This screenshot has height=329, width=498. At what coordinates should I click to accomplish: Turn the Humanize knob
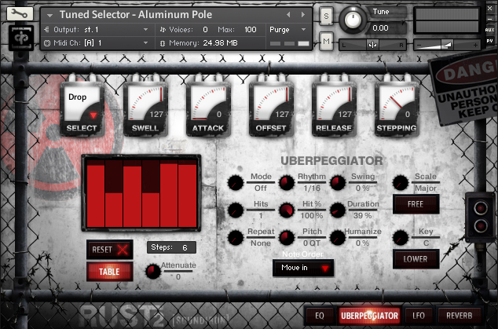(x=338, y=238)
